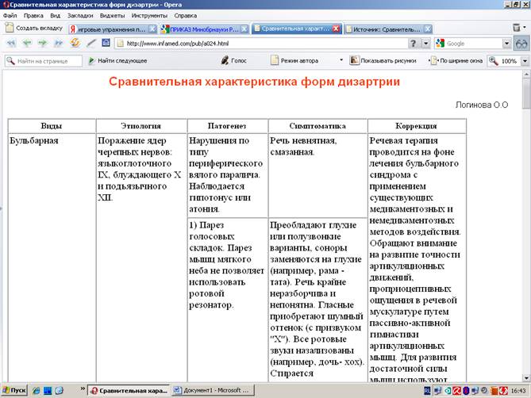Click the Opera wand password icon
This screenshot has width=531, height=398.
[92, 43]
